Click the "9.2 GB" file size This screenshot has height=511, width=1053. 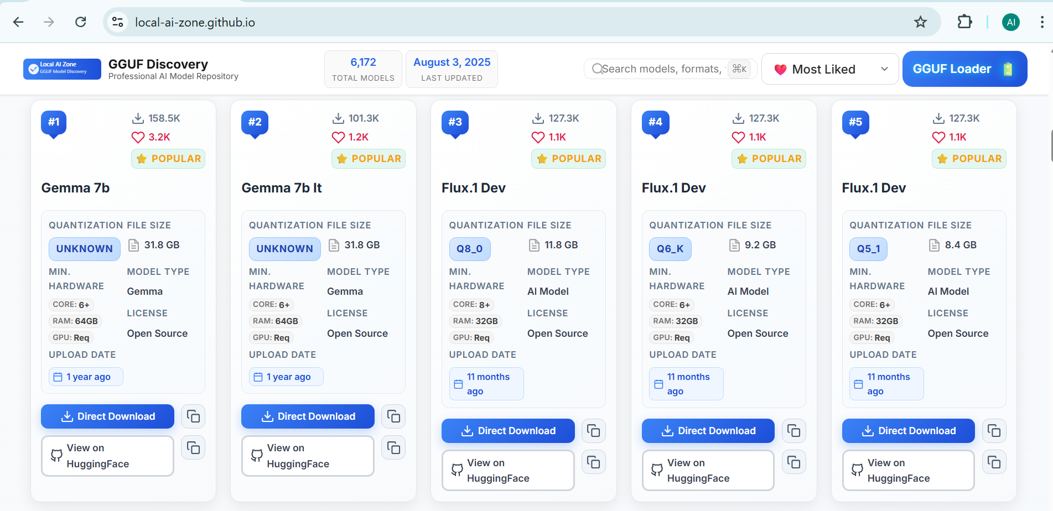(760, 245)
